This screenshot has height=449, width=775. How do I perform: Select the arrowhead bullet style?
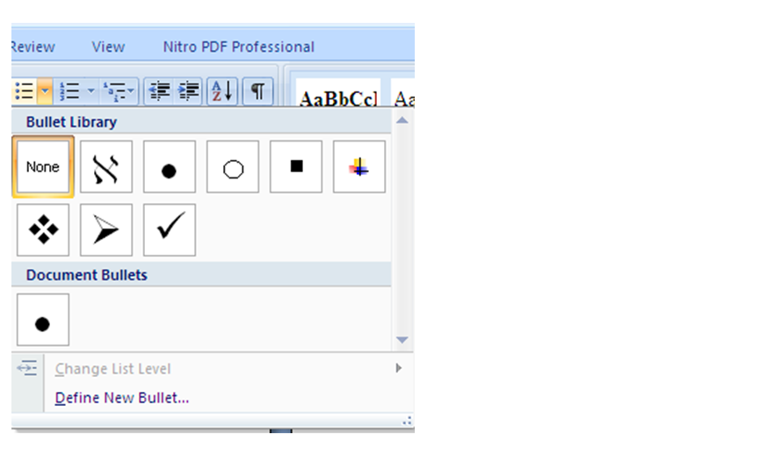click(x=106, y=230)
